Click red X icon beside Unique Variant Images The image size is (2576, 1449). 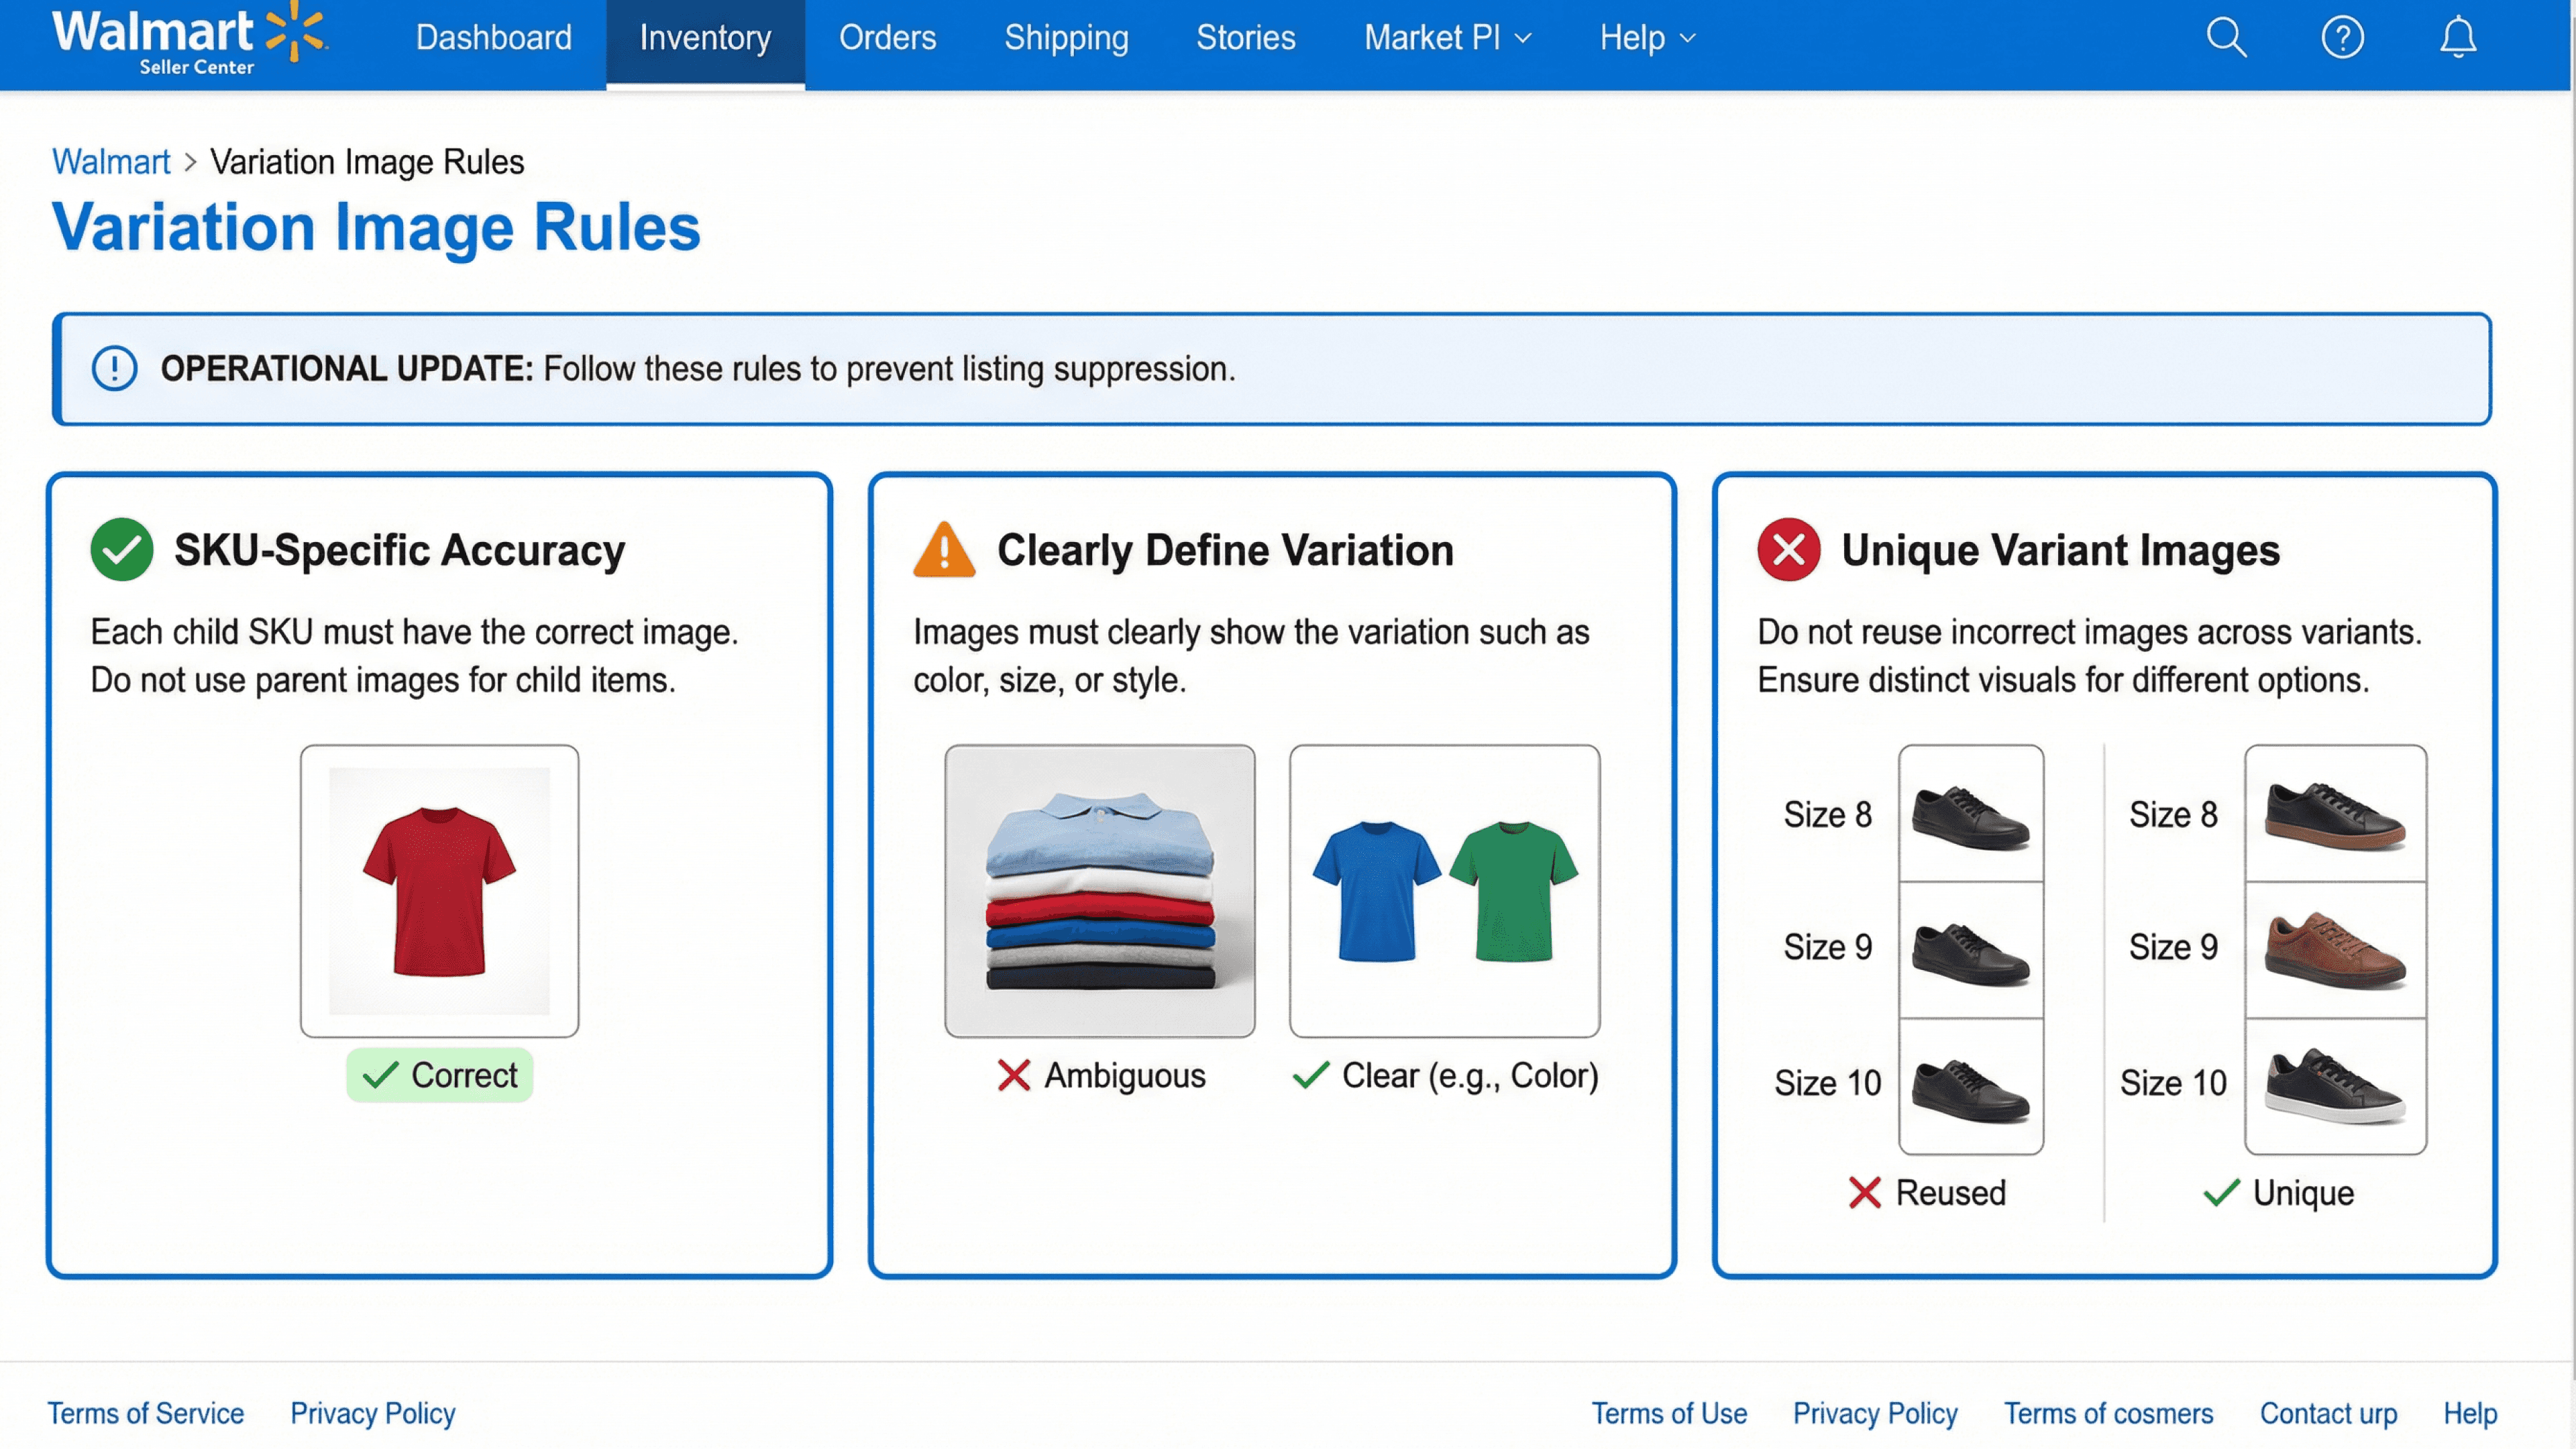tap(1788, 550)
